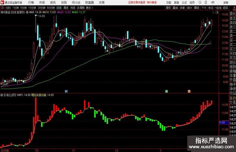Click the 多股 button
The height and width of the screenshot is (152, 236).
pos(182,8)
